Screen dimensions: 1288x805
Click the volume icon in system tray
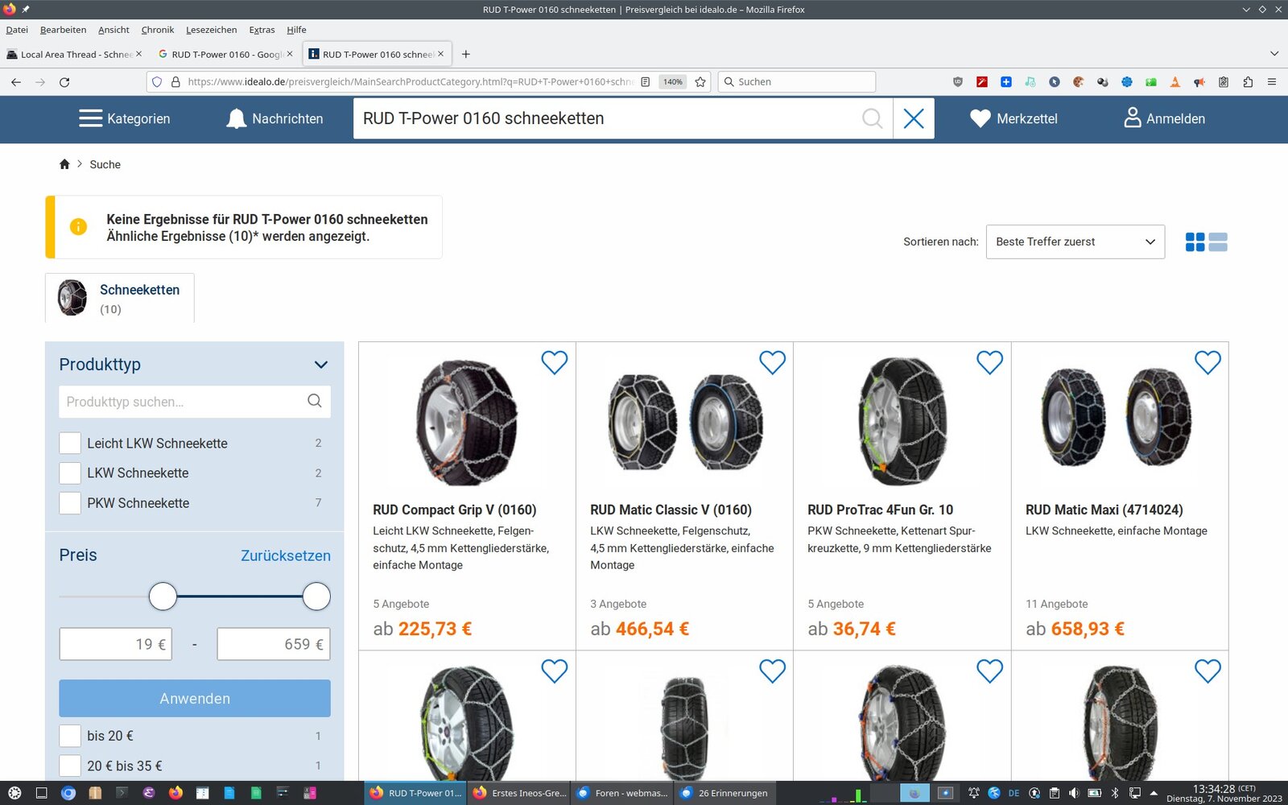pos(1074,793)
